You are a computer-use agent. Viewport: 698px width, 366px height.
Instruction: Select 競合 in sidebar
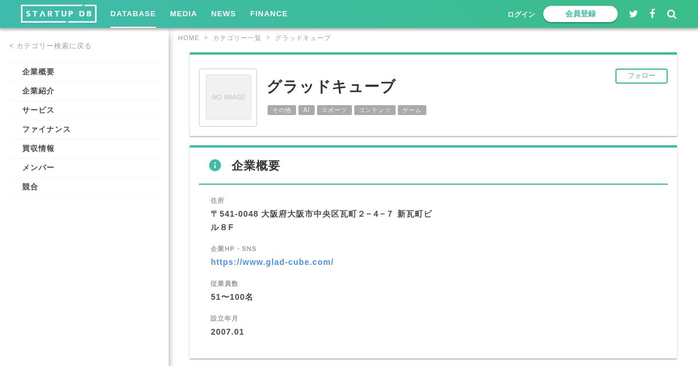(x=84, y=187)
